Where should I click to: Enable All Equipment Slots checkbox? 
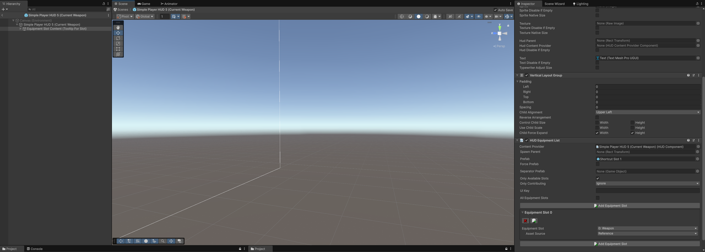coord(597,198)
